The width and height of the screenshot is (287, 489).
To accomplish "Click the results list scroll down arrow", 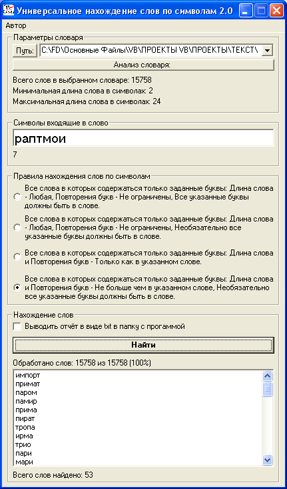I will point(268,460).
